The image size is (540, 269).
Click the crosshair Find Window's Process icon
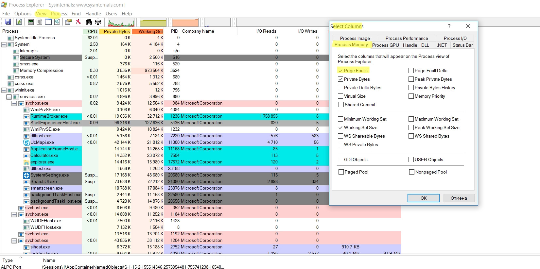[x=98, y=22]
